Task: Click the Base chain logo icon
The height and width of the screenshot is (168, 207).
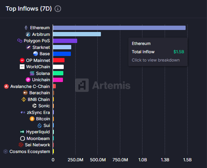Action: (x=36, y=54)
